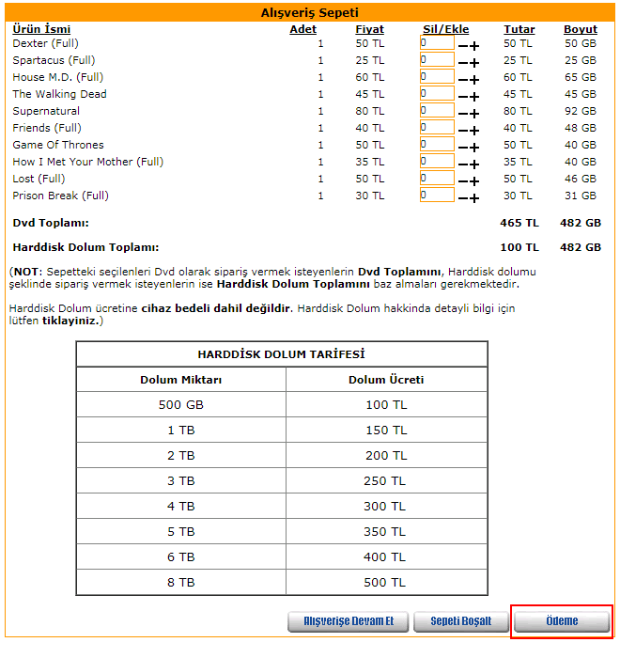Add one The Walking Dead via plus icon
This screenshot has width=620, height=658.
[x=474, y=97]
